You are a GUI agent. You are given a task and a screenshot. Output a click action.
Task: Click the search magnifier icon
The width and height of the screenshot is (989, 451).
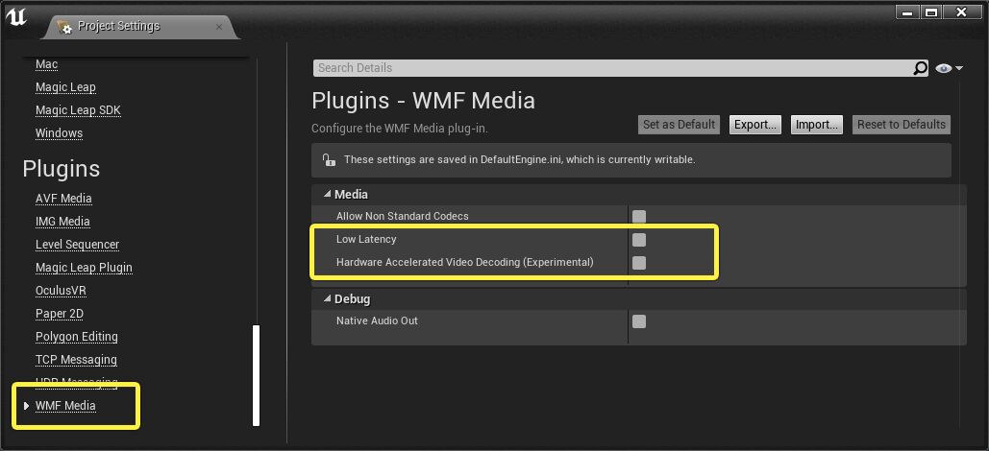pyautogui.click(x=920, y=68)
